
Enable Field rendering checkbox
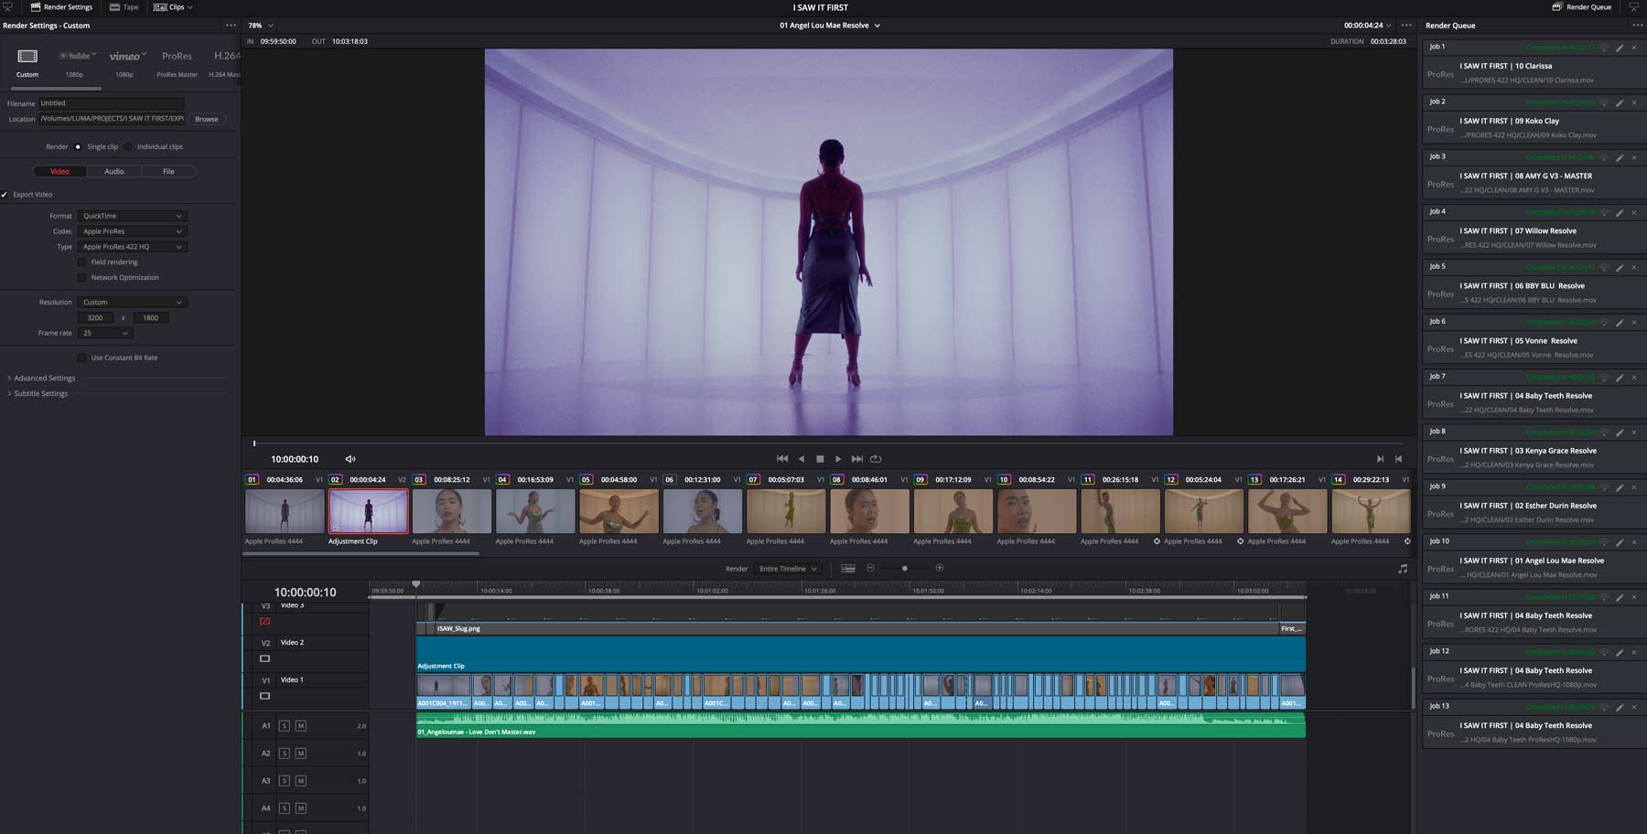(x=81, y=262)
